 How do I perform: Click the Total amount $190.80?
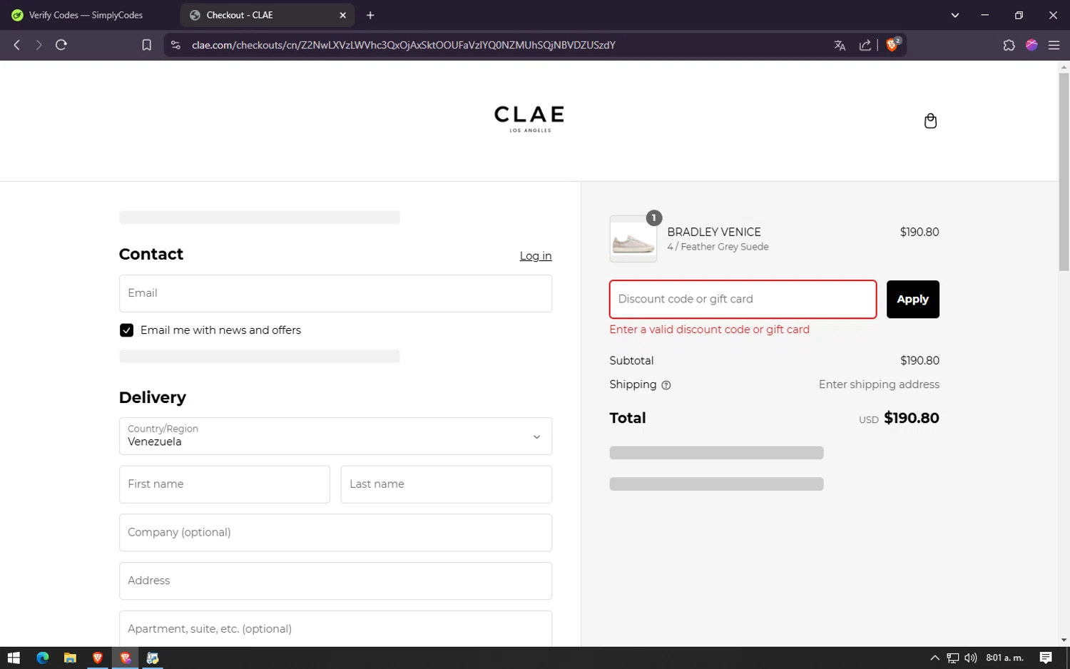(x=912, y=418)
